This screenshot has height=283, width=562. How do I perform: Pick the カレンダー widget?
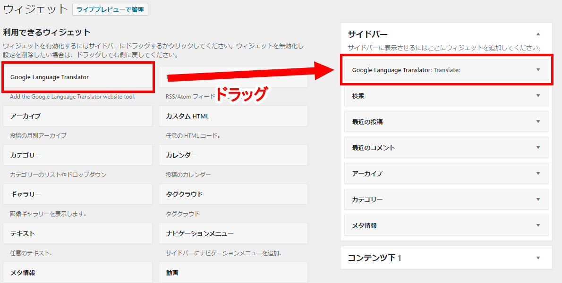[x=233, y=155]
